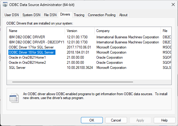Click the File column header
The height and width of the screenshot is (126, 178).
tap(166, 31)
